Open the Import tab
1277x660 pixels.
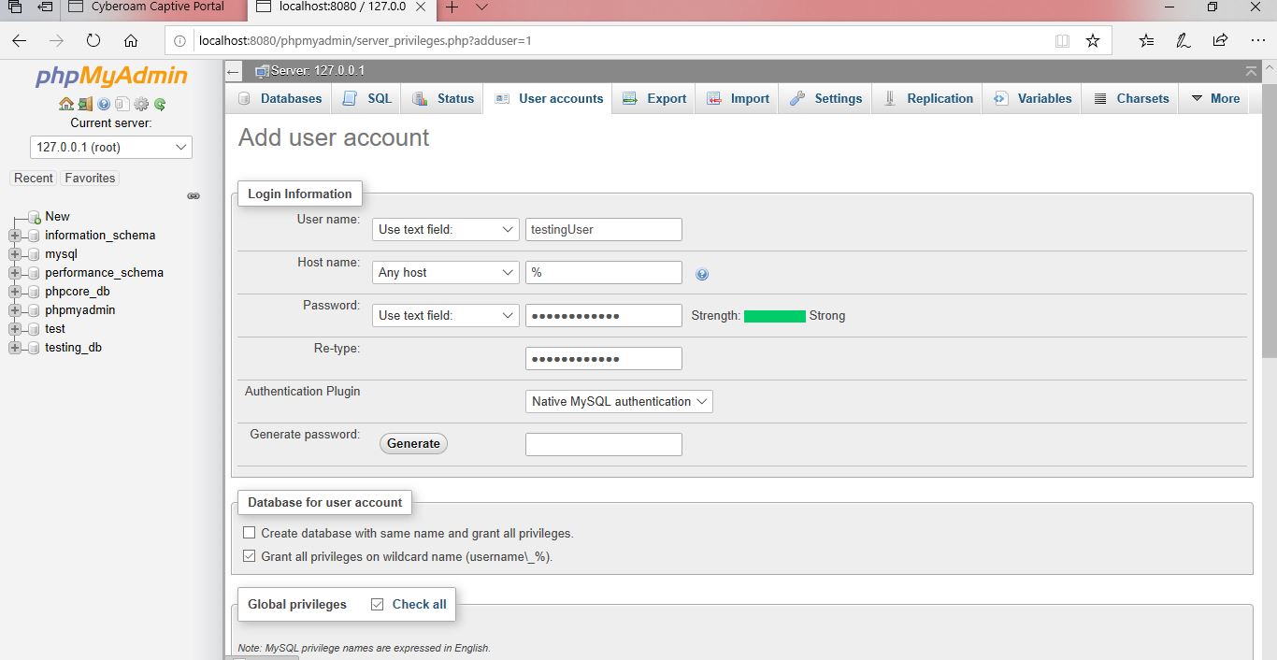738,99
